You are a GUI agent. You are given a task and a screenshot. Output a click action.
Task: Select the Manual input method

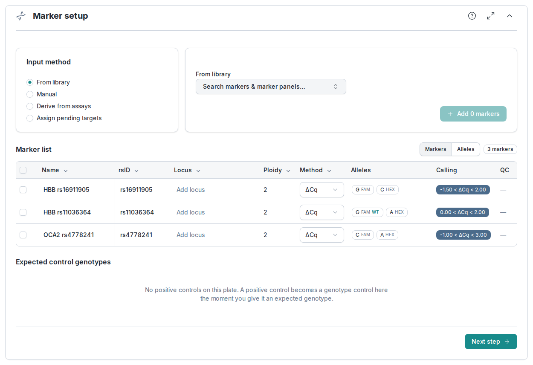(30, 94)
